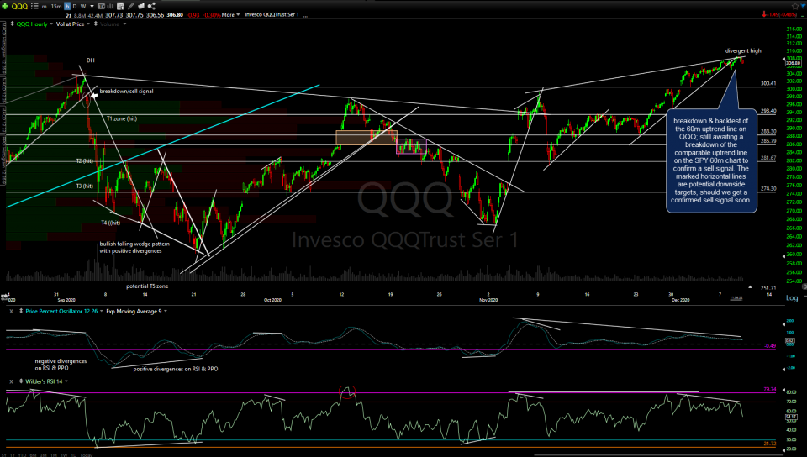Click the share icon in toolbar

(151, 6)
